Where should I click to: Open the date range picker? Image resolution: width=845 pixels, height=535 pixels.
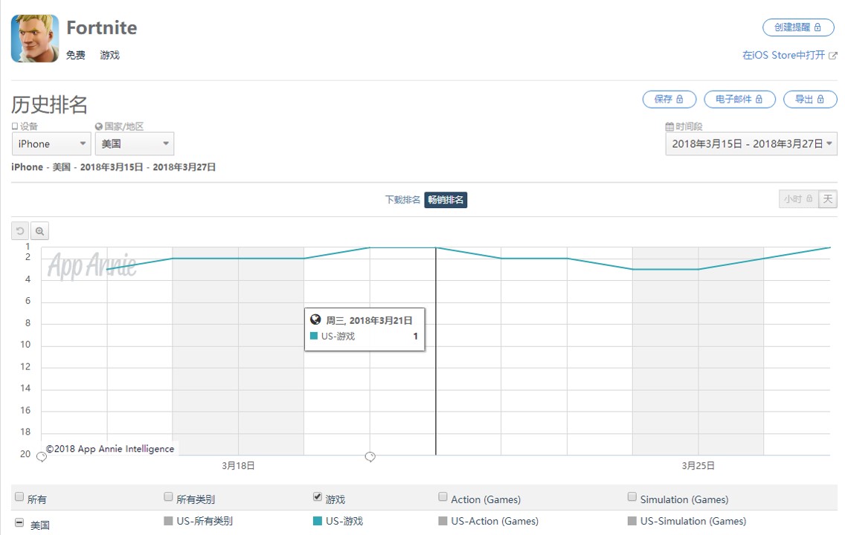(x=751, y=143)
